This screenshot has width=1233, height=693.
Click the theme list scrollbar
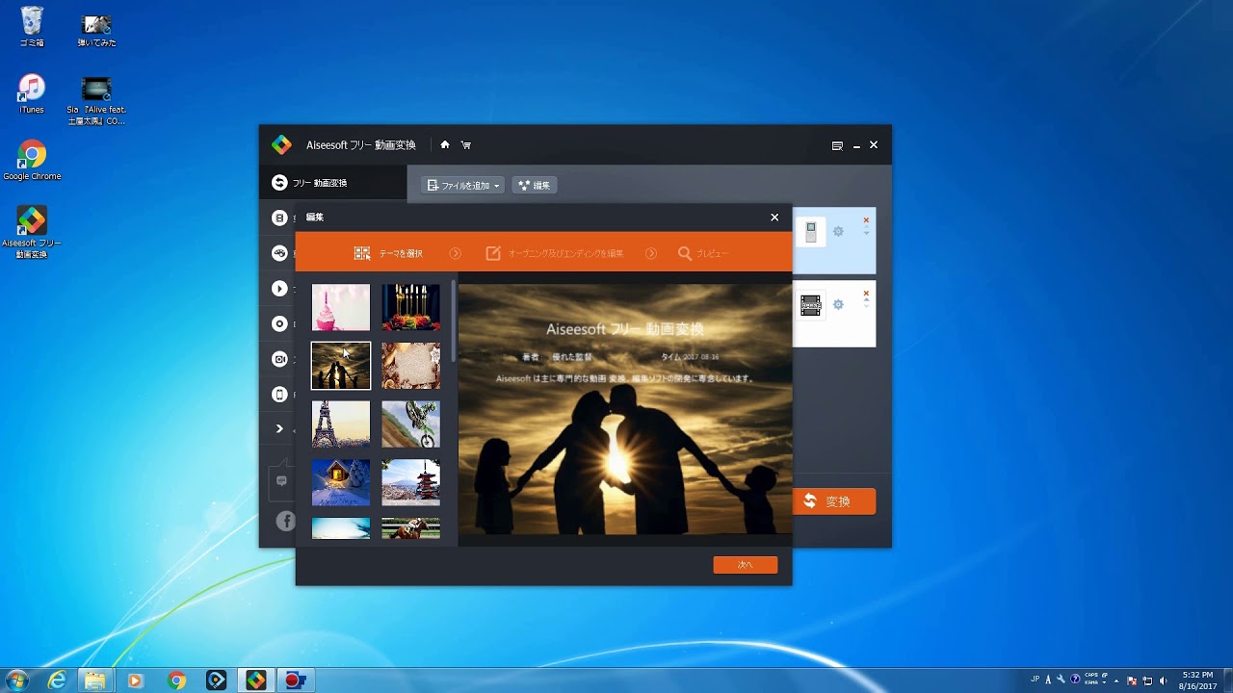click(454, 322)
